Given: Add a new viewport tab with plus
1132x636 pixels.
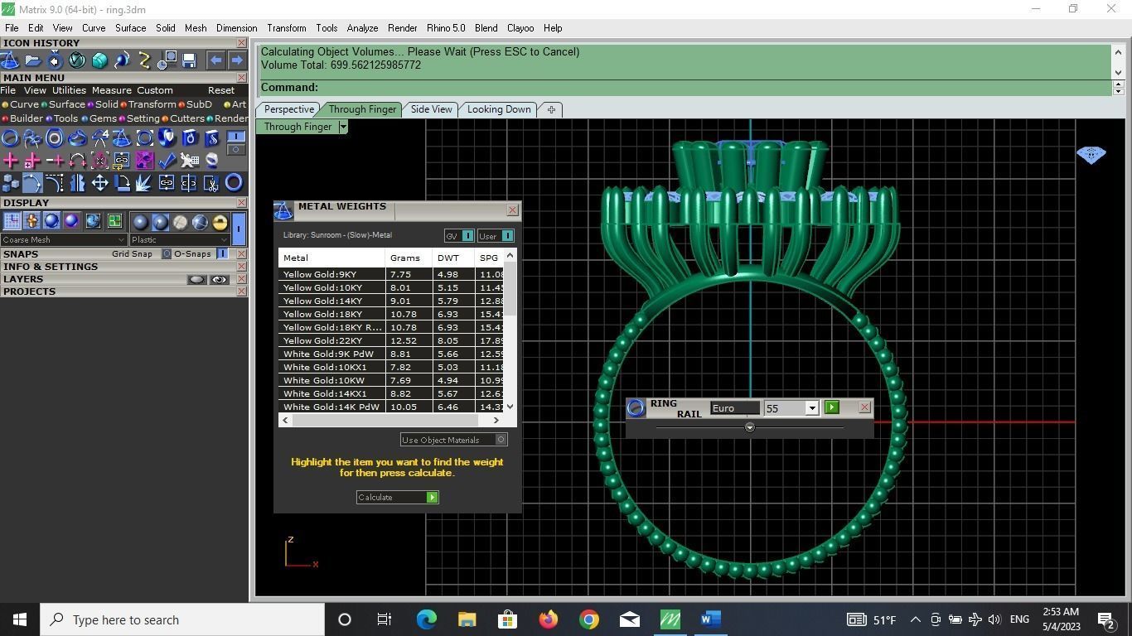Looking at the screenshot, I should coord(551,109).
